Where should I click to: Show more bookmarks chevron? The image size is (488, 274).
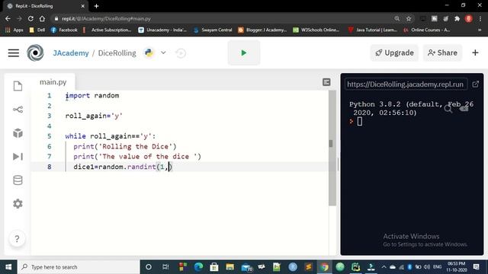[480, 30]
